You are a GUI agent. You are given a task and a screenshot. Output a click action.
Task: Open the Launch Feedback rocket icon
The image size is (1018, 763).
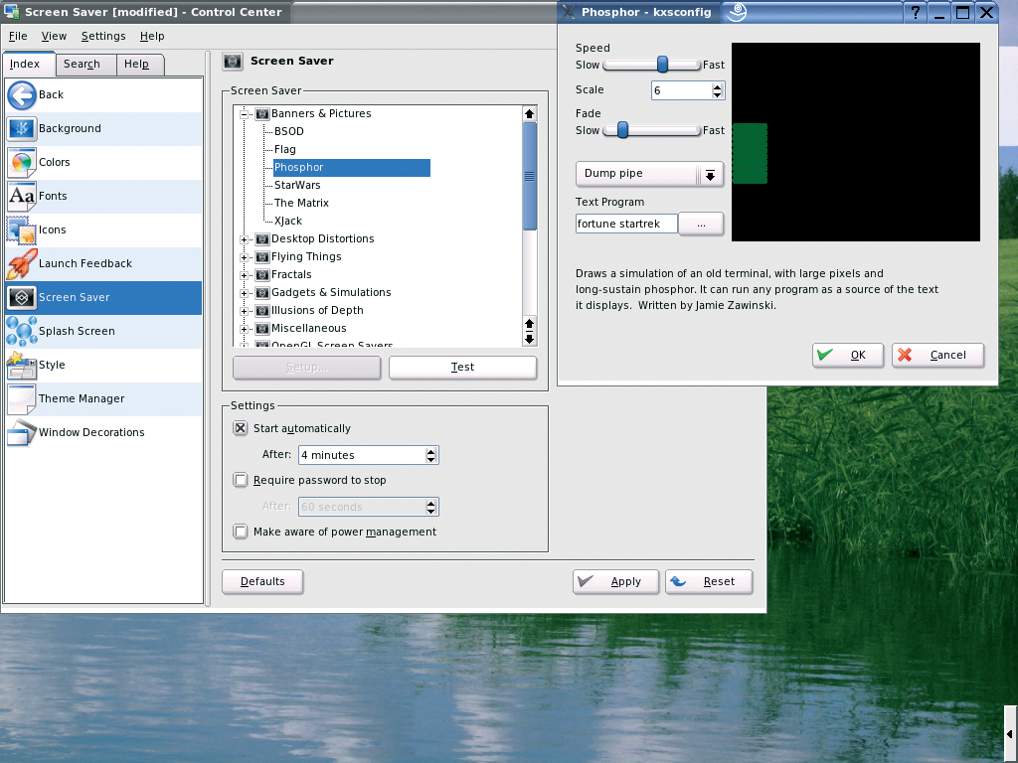22,263
